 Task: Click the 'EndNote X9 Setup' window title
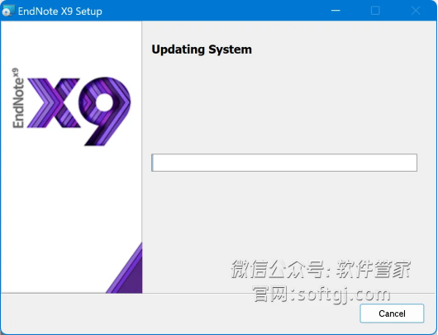coord(60,12)
